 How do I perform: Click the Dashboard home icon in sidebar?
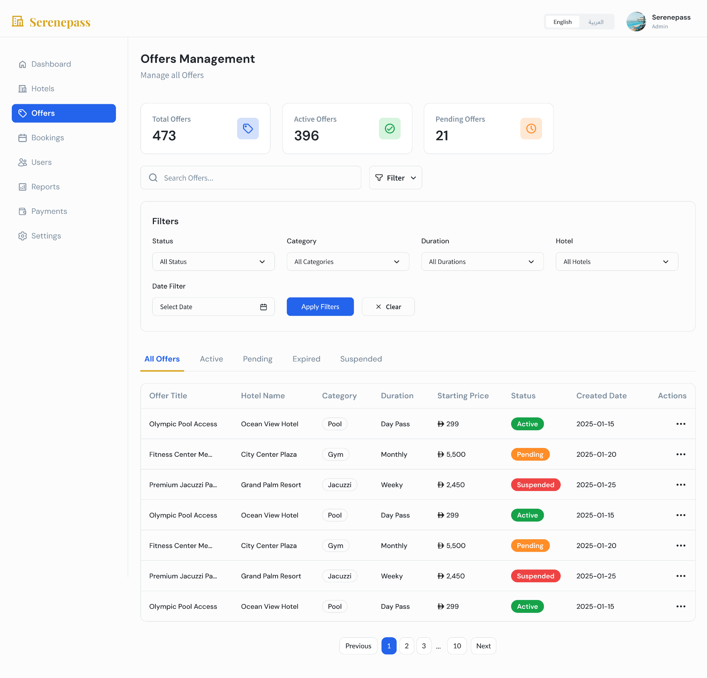22,64
